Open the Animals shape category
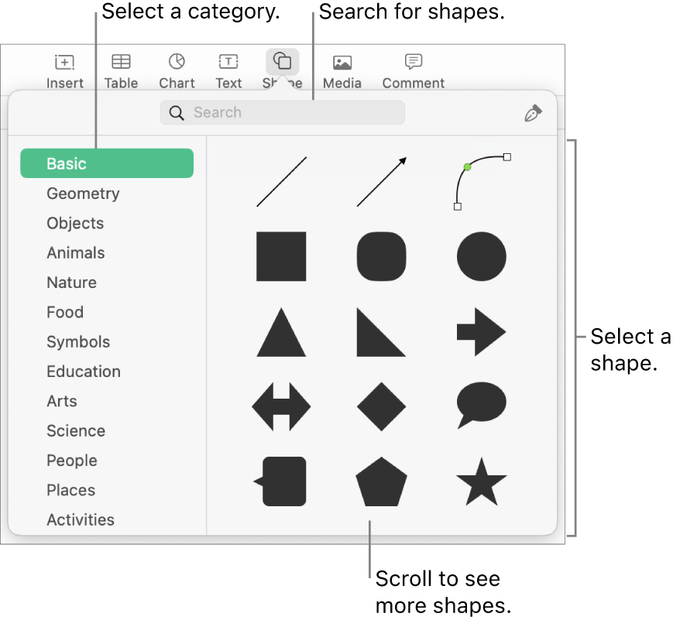 pyautogui.click(x=75, y=252)
